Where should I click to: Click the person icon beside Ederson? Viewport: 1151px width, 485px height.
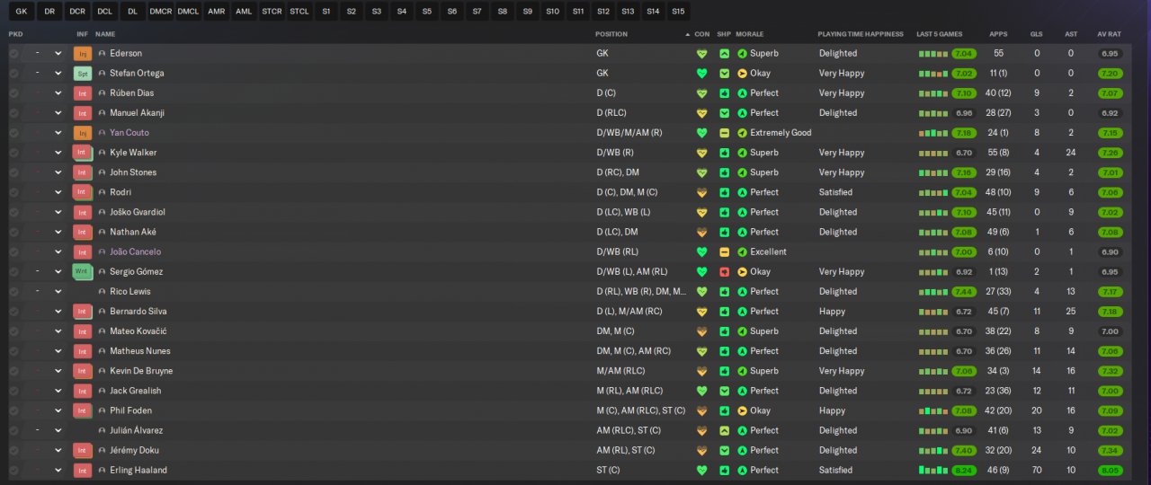pyautogui.click(x=102, y=54)
